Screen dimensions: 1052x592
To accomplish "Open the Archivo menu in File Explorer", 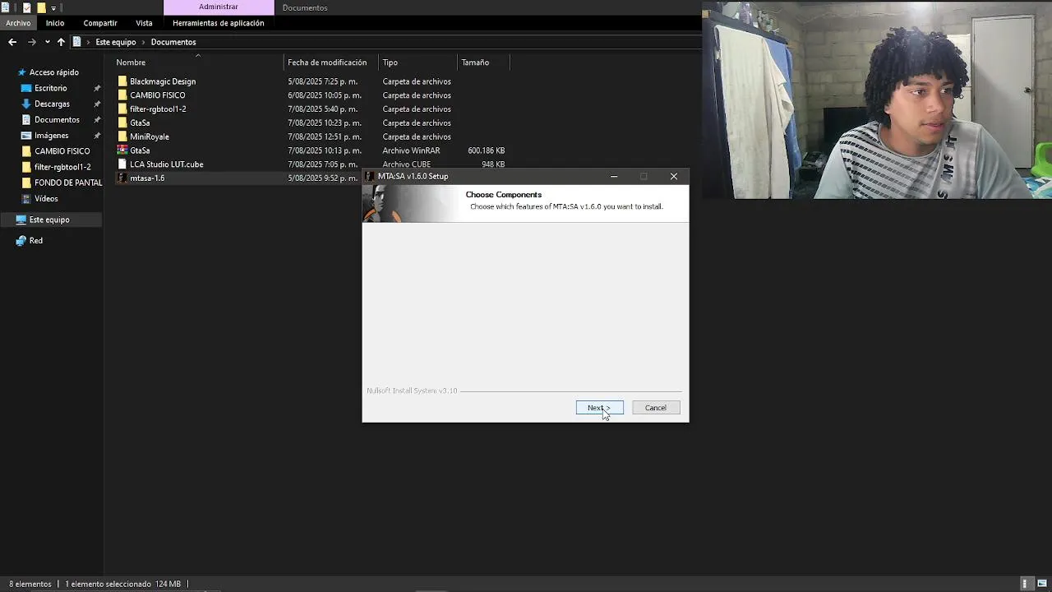I will point(18,23).
